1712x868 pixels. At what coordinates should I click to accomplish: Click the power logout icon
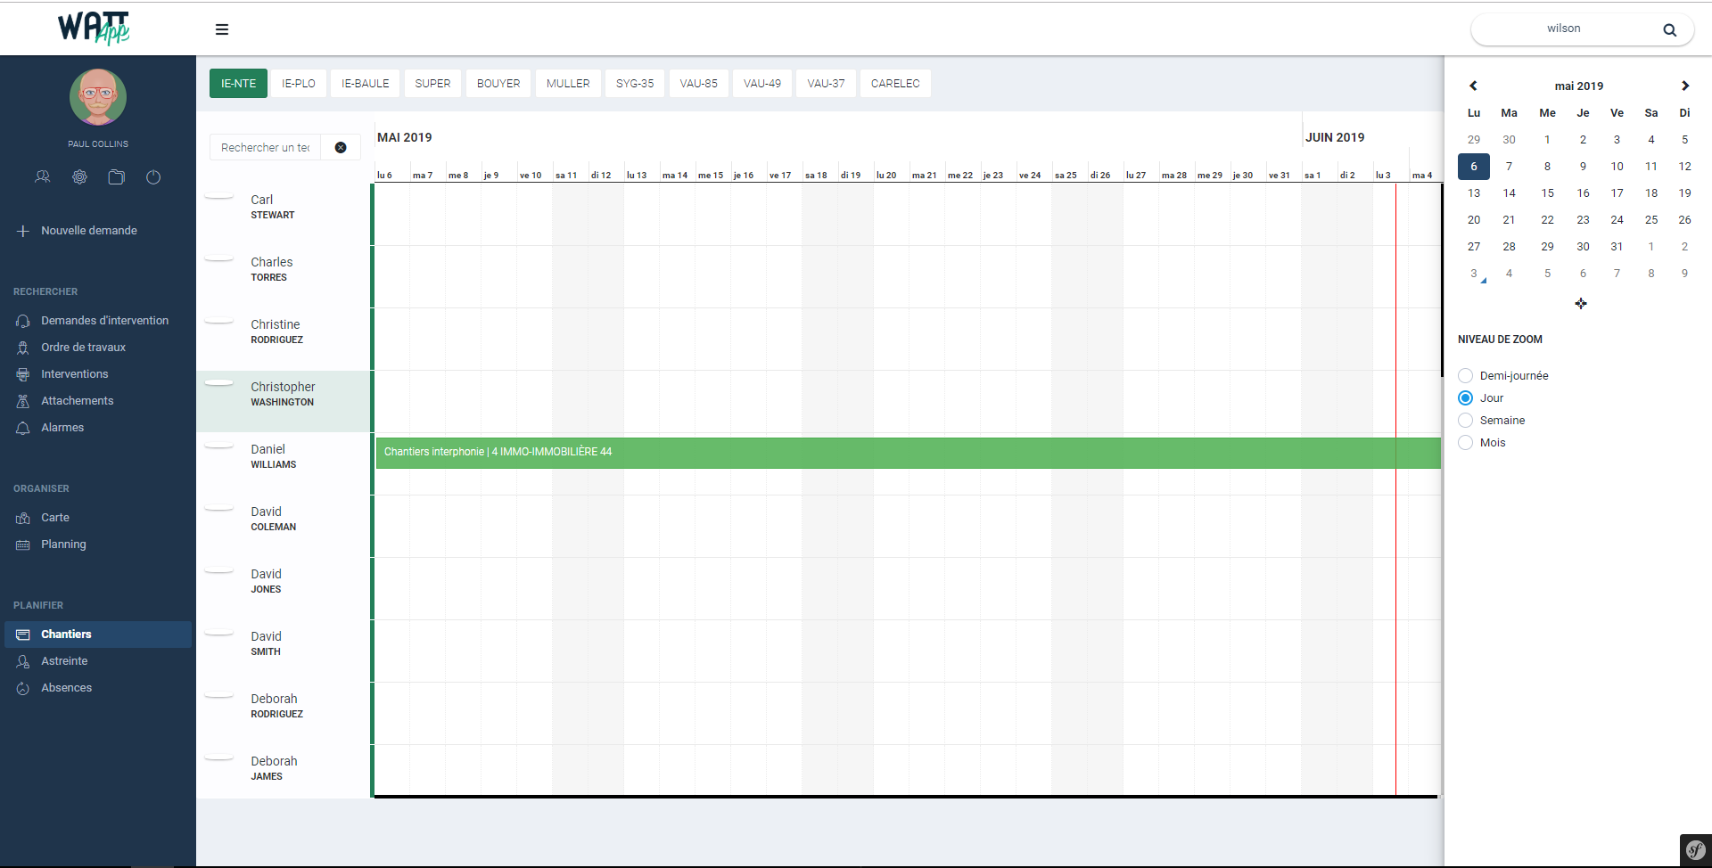click(153, 177)
